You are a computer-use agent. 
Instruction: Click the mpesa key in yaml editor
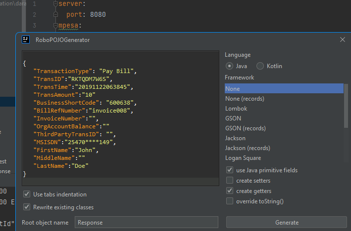click(x=68, y=26)
